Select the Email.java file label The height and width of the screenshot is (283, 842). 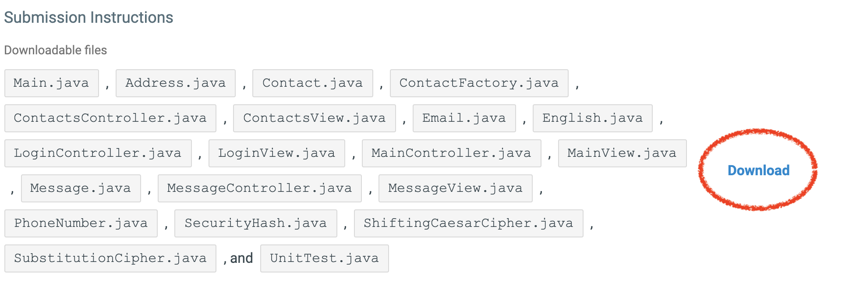(x=464, y=118)
